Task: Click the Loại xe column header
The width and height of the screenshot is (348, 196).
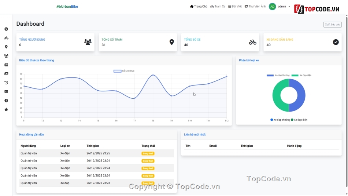Action: 65,146
